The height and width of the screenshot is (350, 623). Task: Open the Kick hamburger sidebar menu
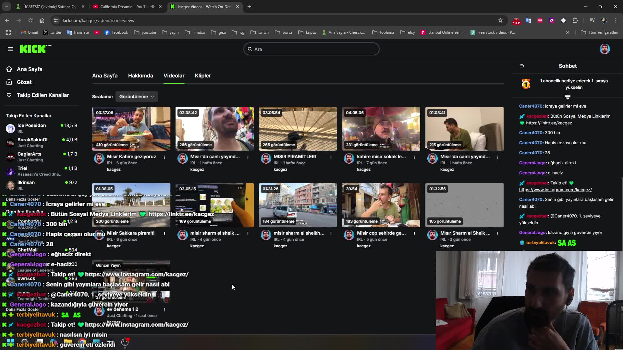coord(10,49)
